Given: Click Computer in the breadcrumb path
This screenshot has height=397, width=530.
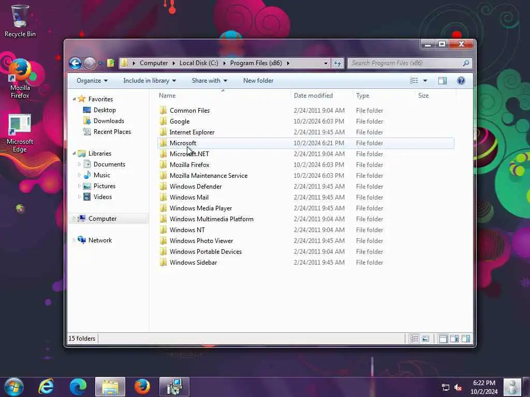Looking at the screenshot, I should 153,63.
